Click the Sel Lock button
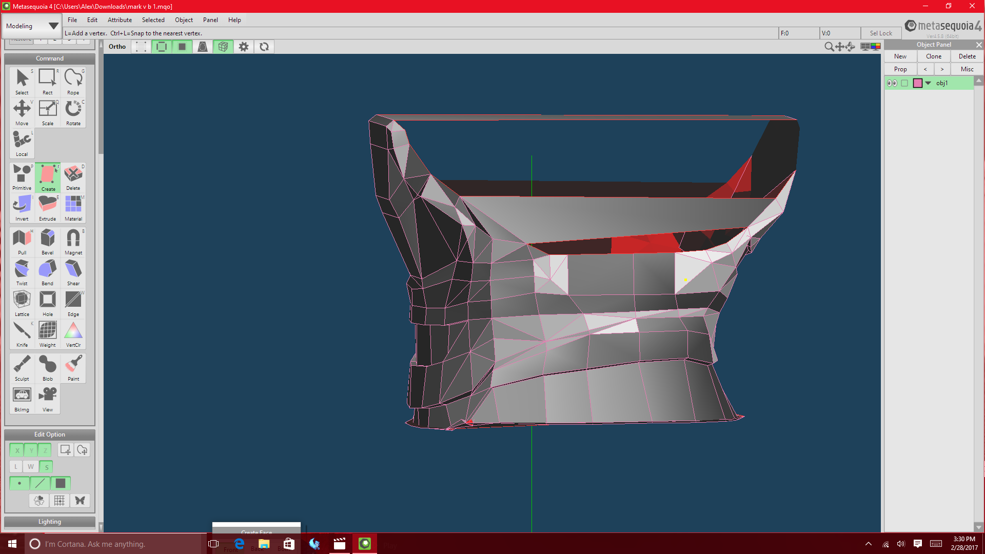 881,33
